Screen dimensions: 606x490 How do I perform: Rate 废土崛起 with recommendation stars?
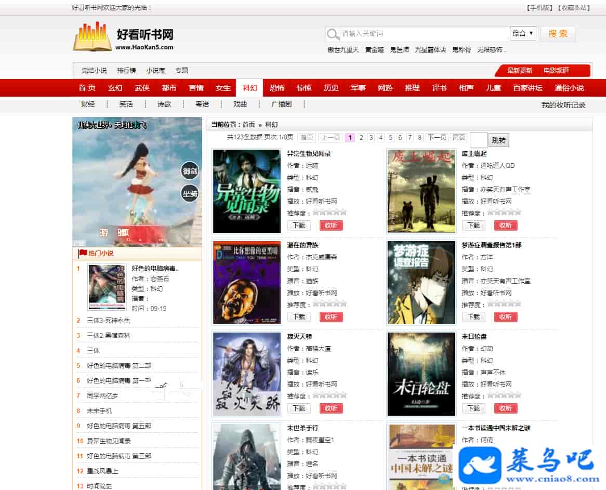(x=504, y=213)
